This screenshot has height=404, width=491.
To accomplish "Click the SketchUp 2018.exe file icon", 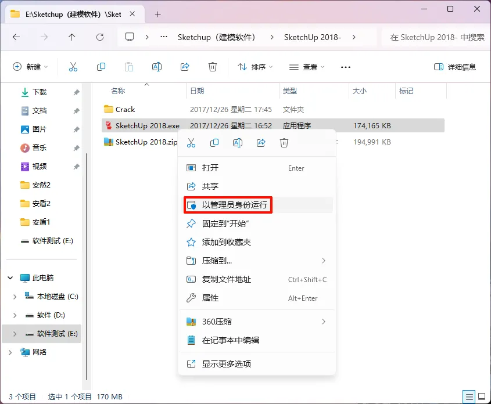I will point(108,125).
